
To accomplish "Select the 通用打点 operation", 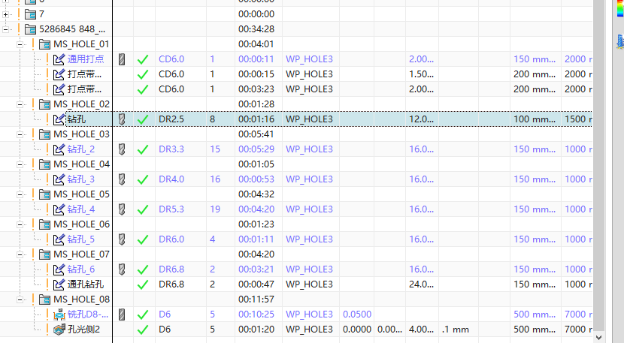I will (86, 59).
